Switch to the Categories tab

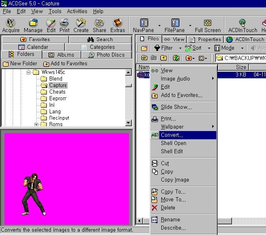point(98,47)
